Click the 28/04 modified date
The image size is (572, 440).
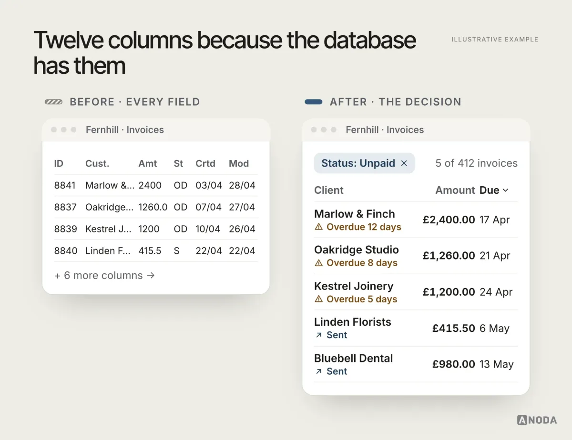(242, 185)
